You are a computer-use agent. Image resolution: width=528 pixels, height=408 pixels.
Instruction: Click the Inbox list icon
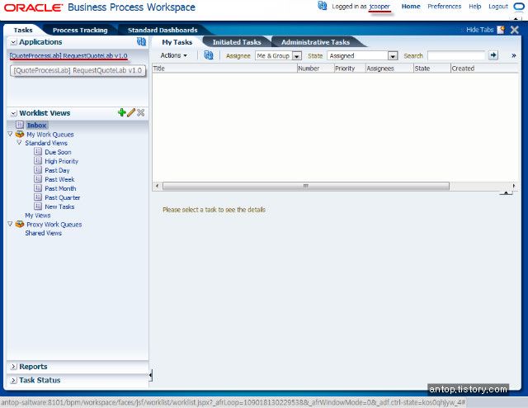pyautogui.click(x=20, y=125)
